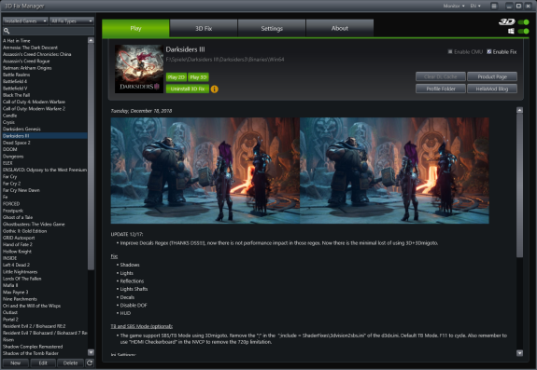537x370 pixels.
Task: Click the 3D Vision logo icon
Action: point(507,21)
